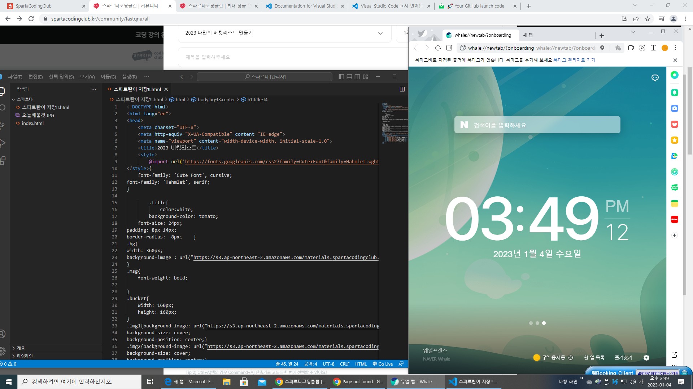Image resolution: width=693 pixels, height=389 pixels.
Task: Open the 파일(F) menu in VS Code
Action: pos(15,77)
